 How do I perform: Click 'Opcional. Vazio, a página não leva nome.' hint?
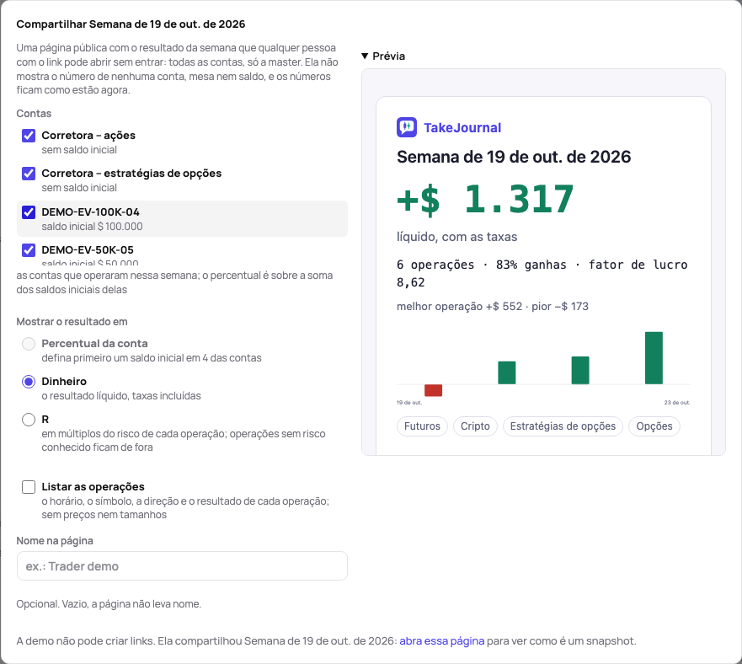tap(109, 604)
